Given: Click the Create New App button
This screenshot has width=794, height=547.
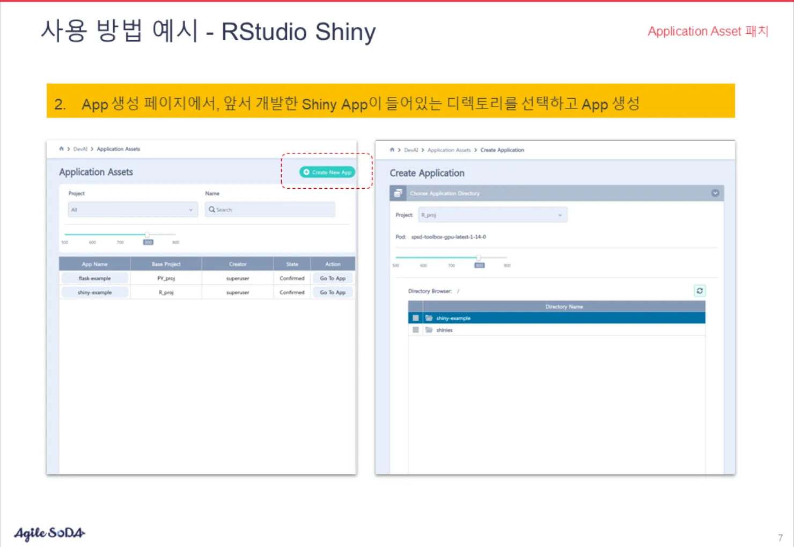Looking at the screenshot, I should (327, 172).
